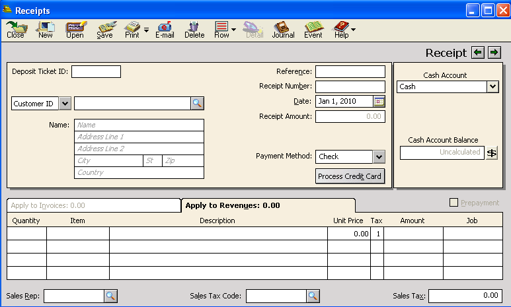Create a new receipt with New icon
Screen dimensions: 511x307
(46, 30)
